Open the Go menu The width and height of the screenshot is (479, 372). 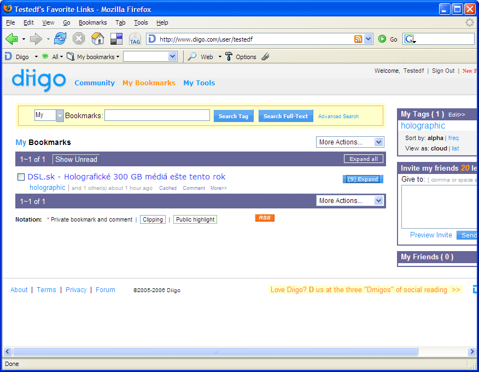tap(67, 22)
